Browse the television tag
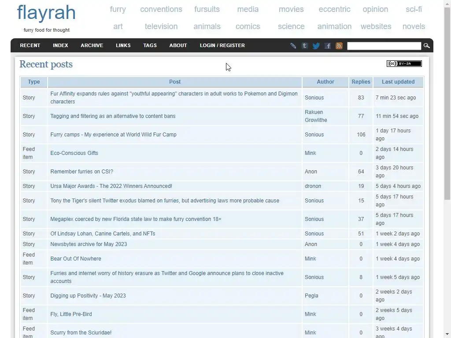This screenshot has width=451, height=338. coord(161,26)
